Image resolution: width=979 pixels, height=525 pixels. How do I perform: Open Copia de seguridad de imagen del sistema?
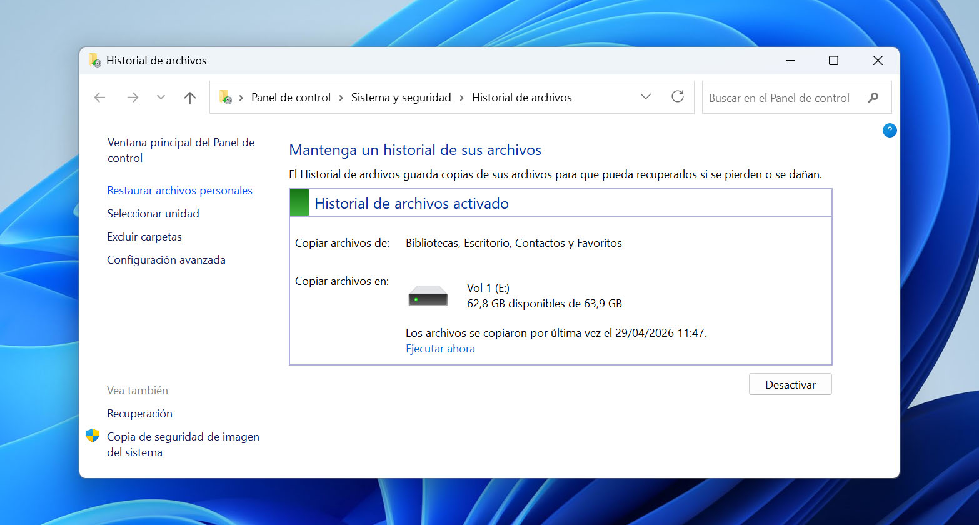coord(183,444)
